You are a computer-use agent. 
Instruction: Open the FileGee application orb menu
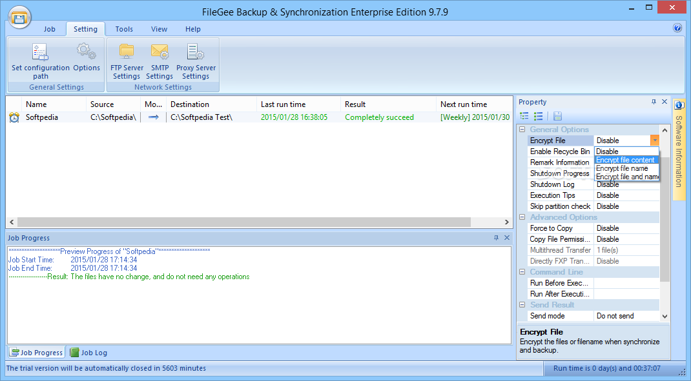19,17
